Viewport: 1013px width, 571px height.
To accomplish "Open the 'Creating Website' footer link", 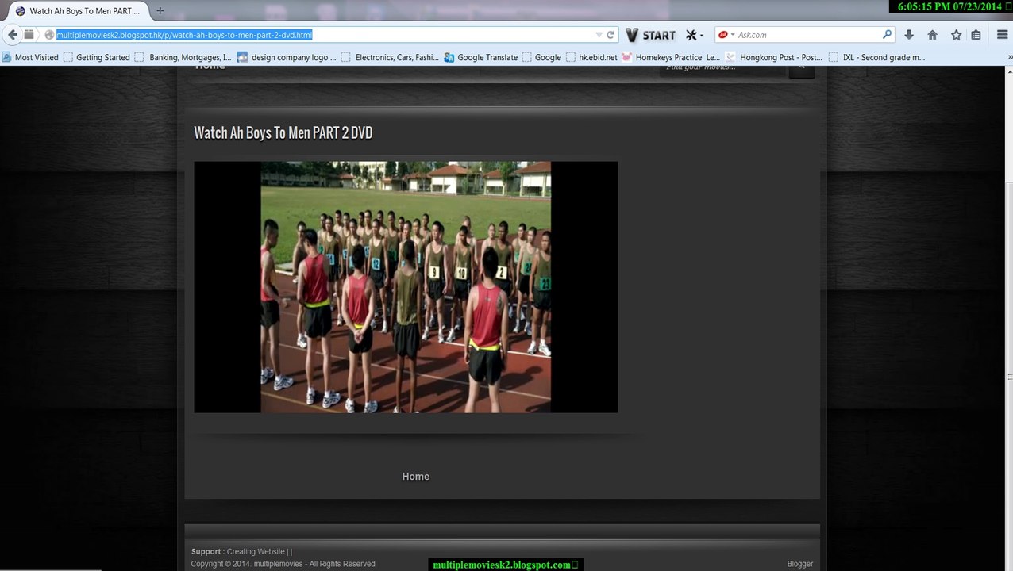I will click(x=256, y=551).
